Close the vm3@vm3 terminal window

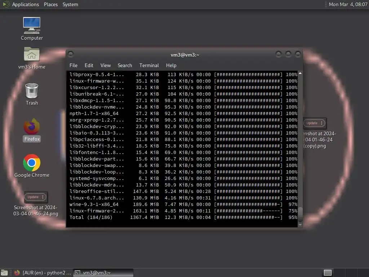coord(298,54)
